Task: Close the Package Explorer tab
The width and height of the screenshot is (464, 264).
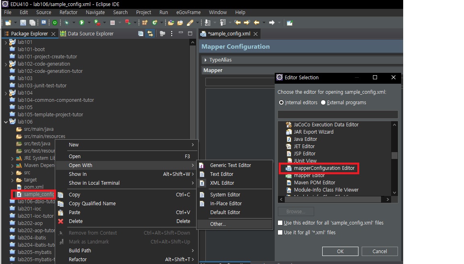Action: click(53, 34)
